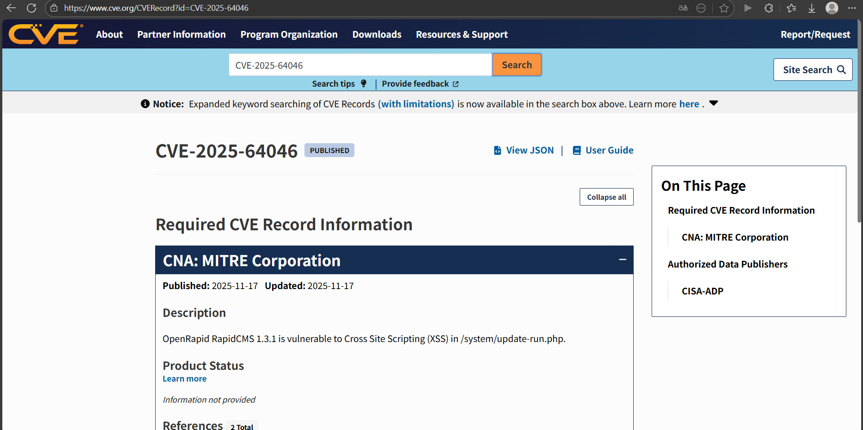Jump to CISA-ADP section link
Screen dimensions: 863x430
point(702,291)
